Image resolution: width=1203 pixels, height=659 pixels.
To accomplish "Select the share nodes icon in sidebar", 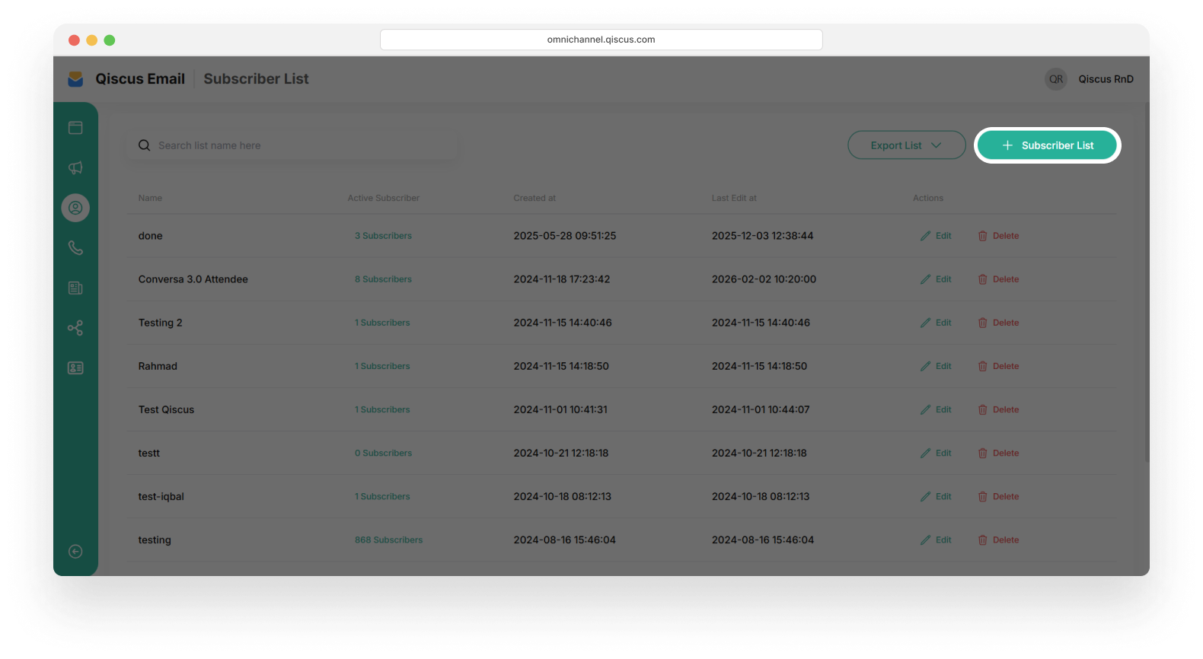I will coord(75,328).
